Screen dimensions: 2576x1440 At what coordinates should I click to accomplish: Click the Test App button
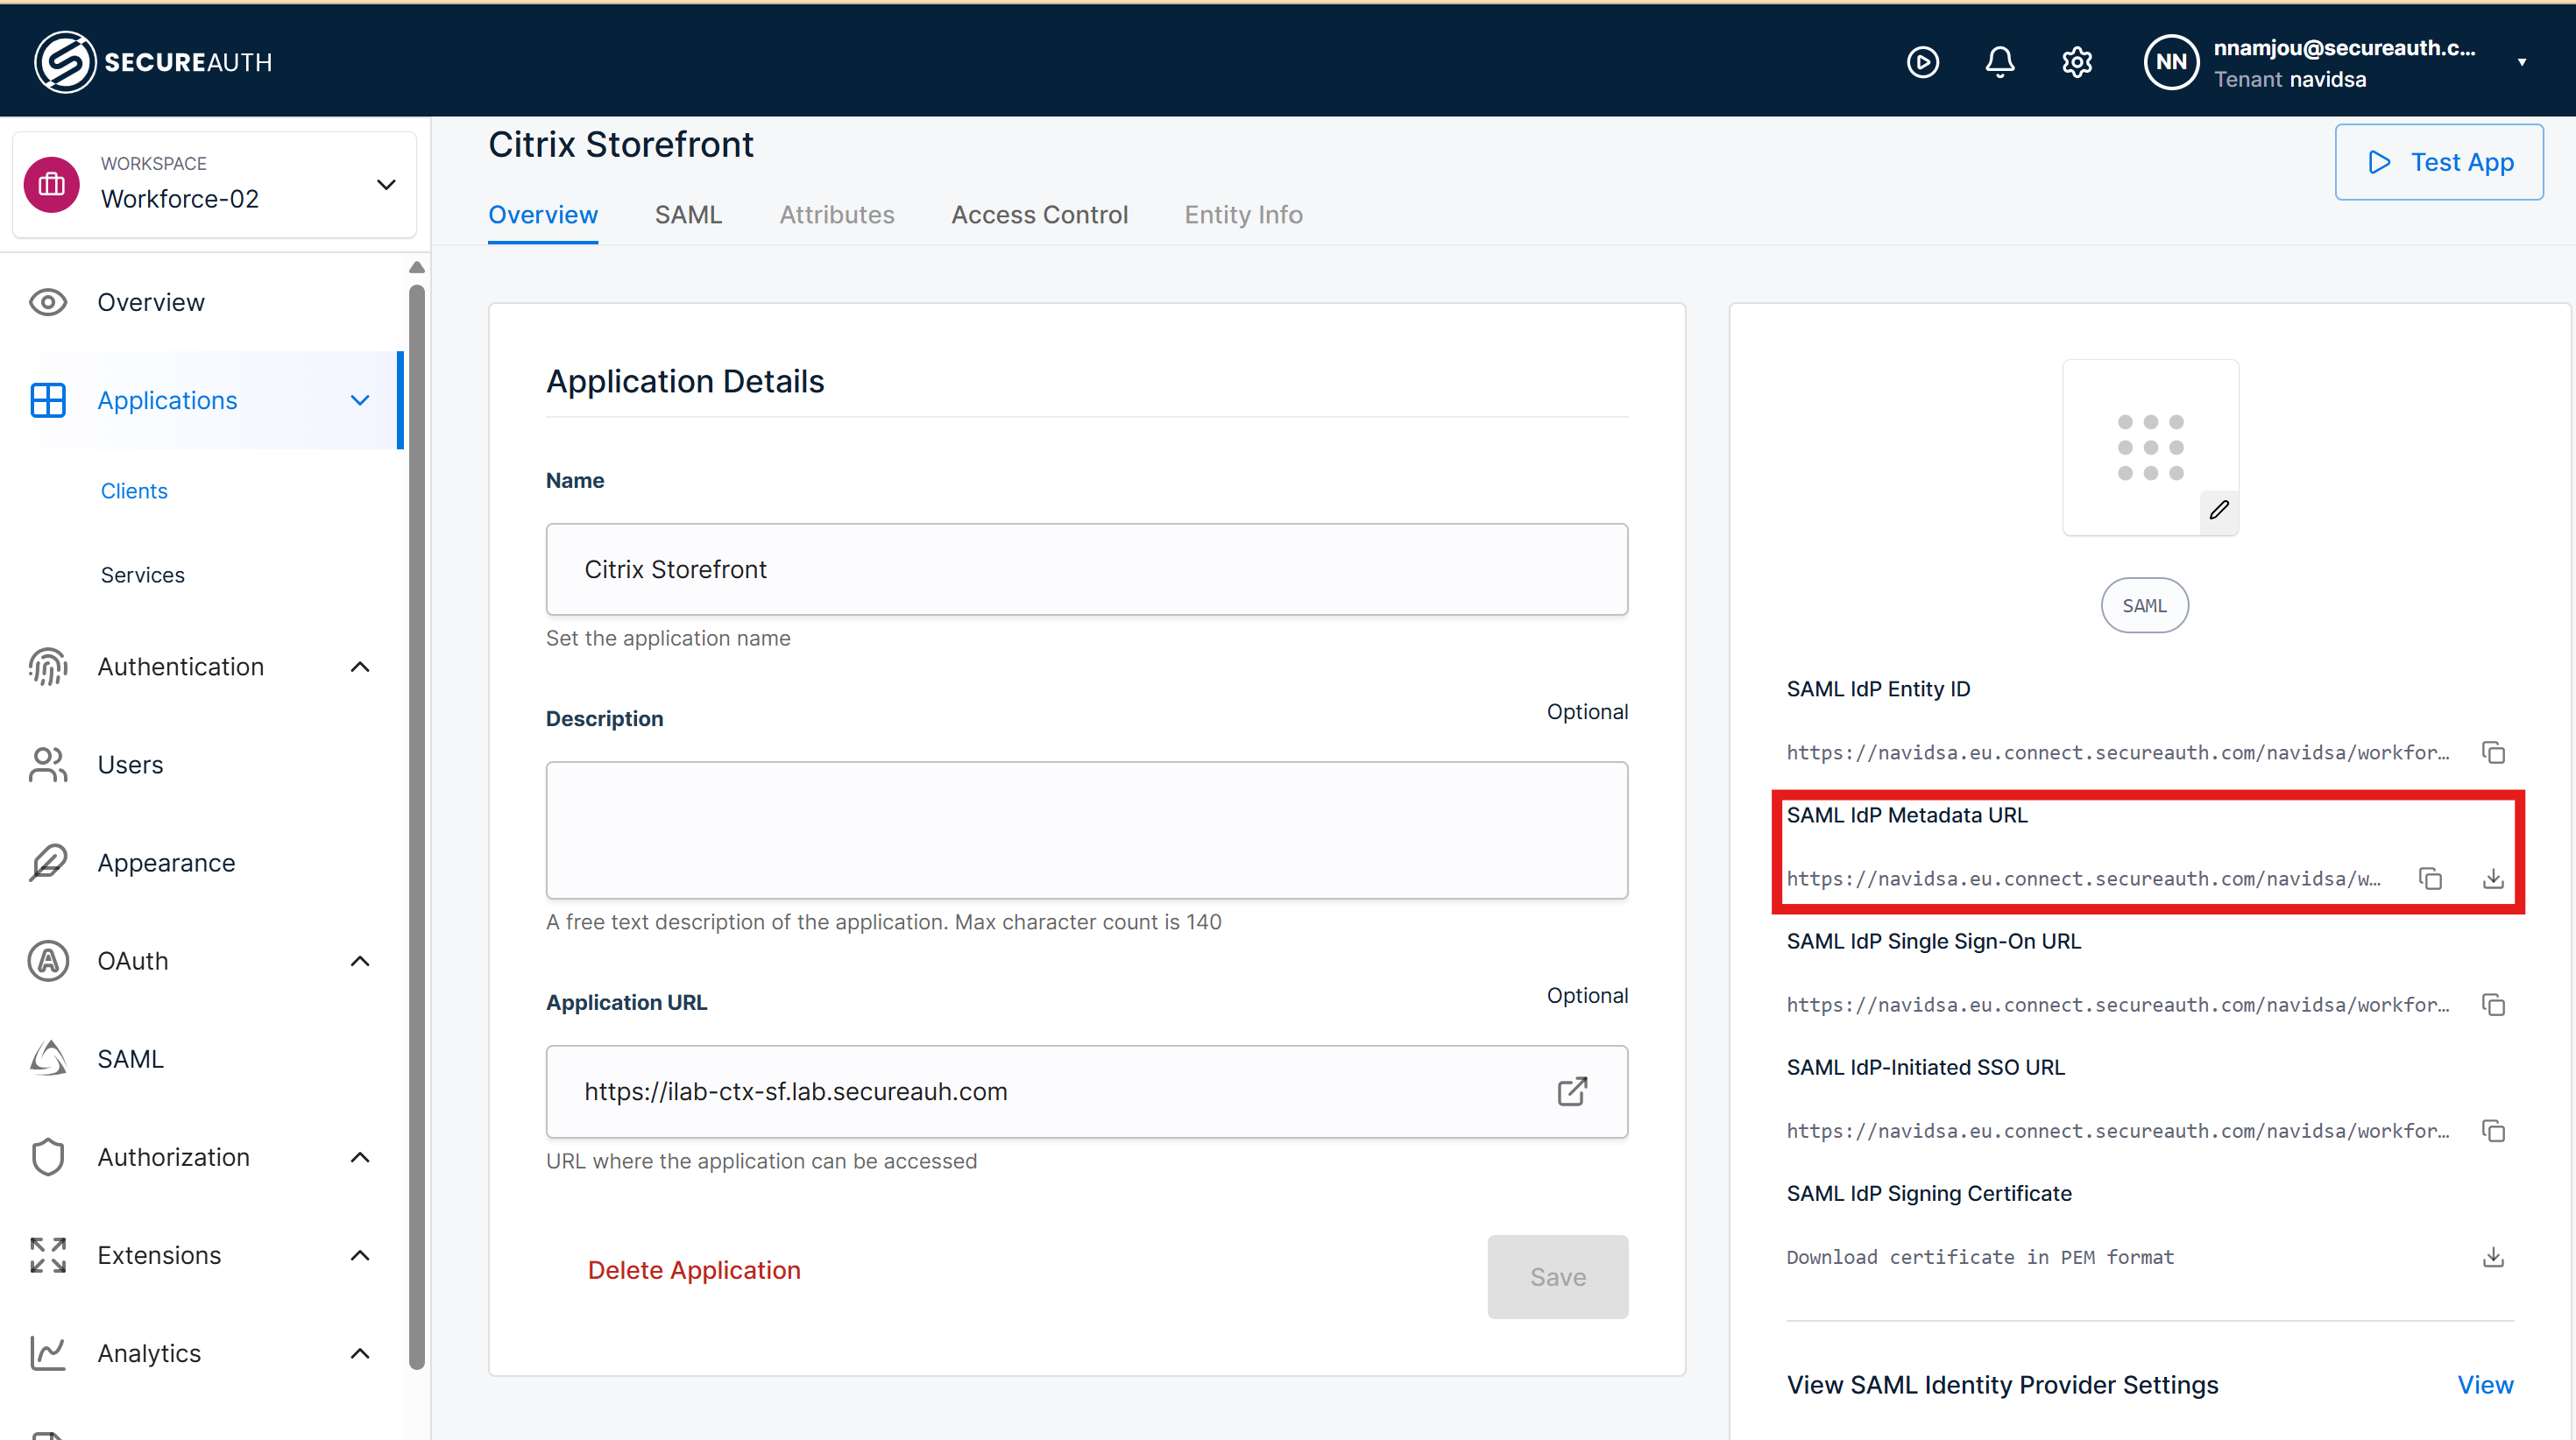(x=2439, y=162)
